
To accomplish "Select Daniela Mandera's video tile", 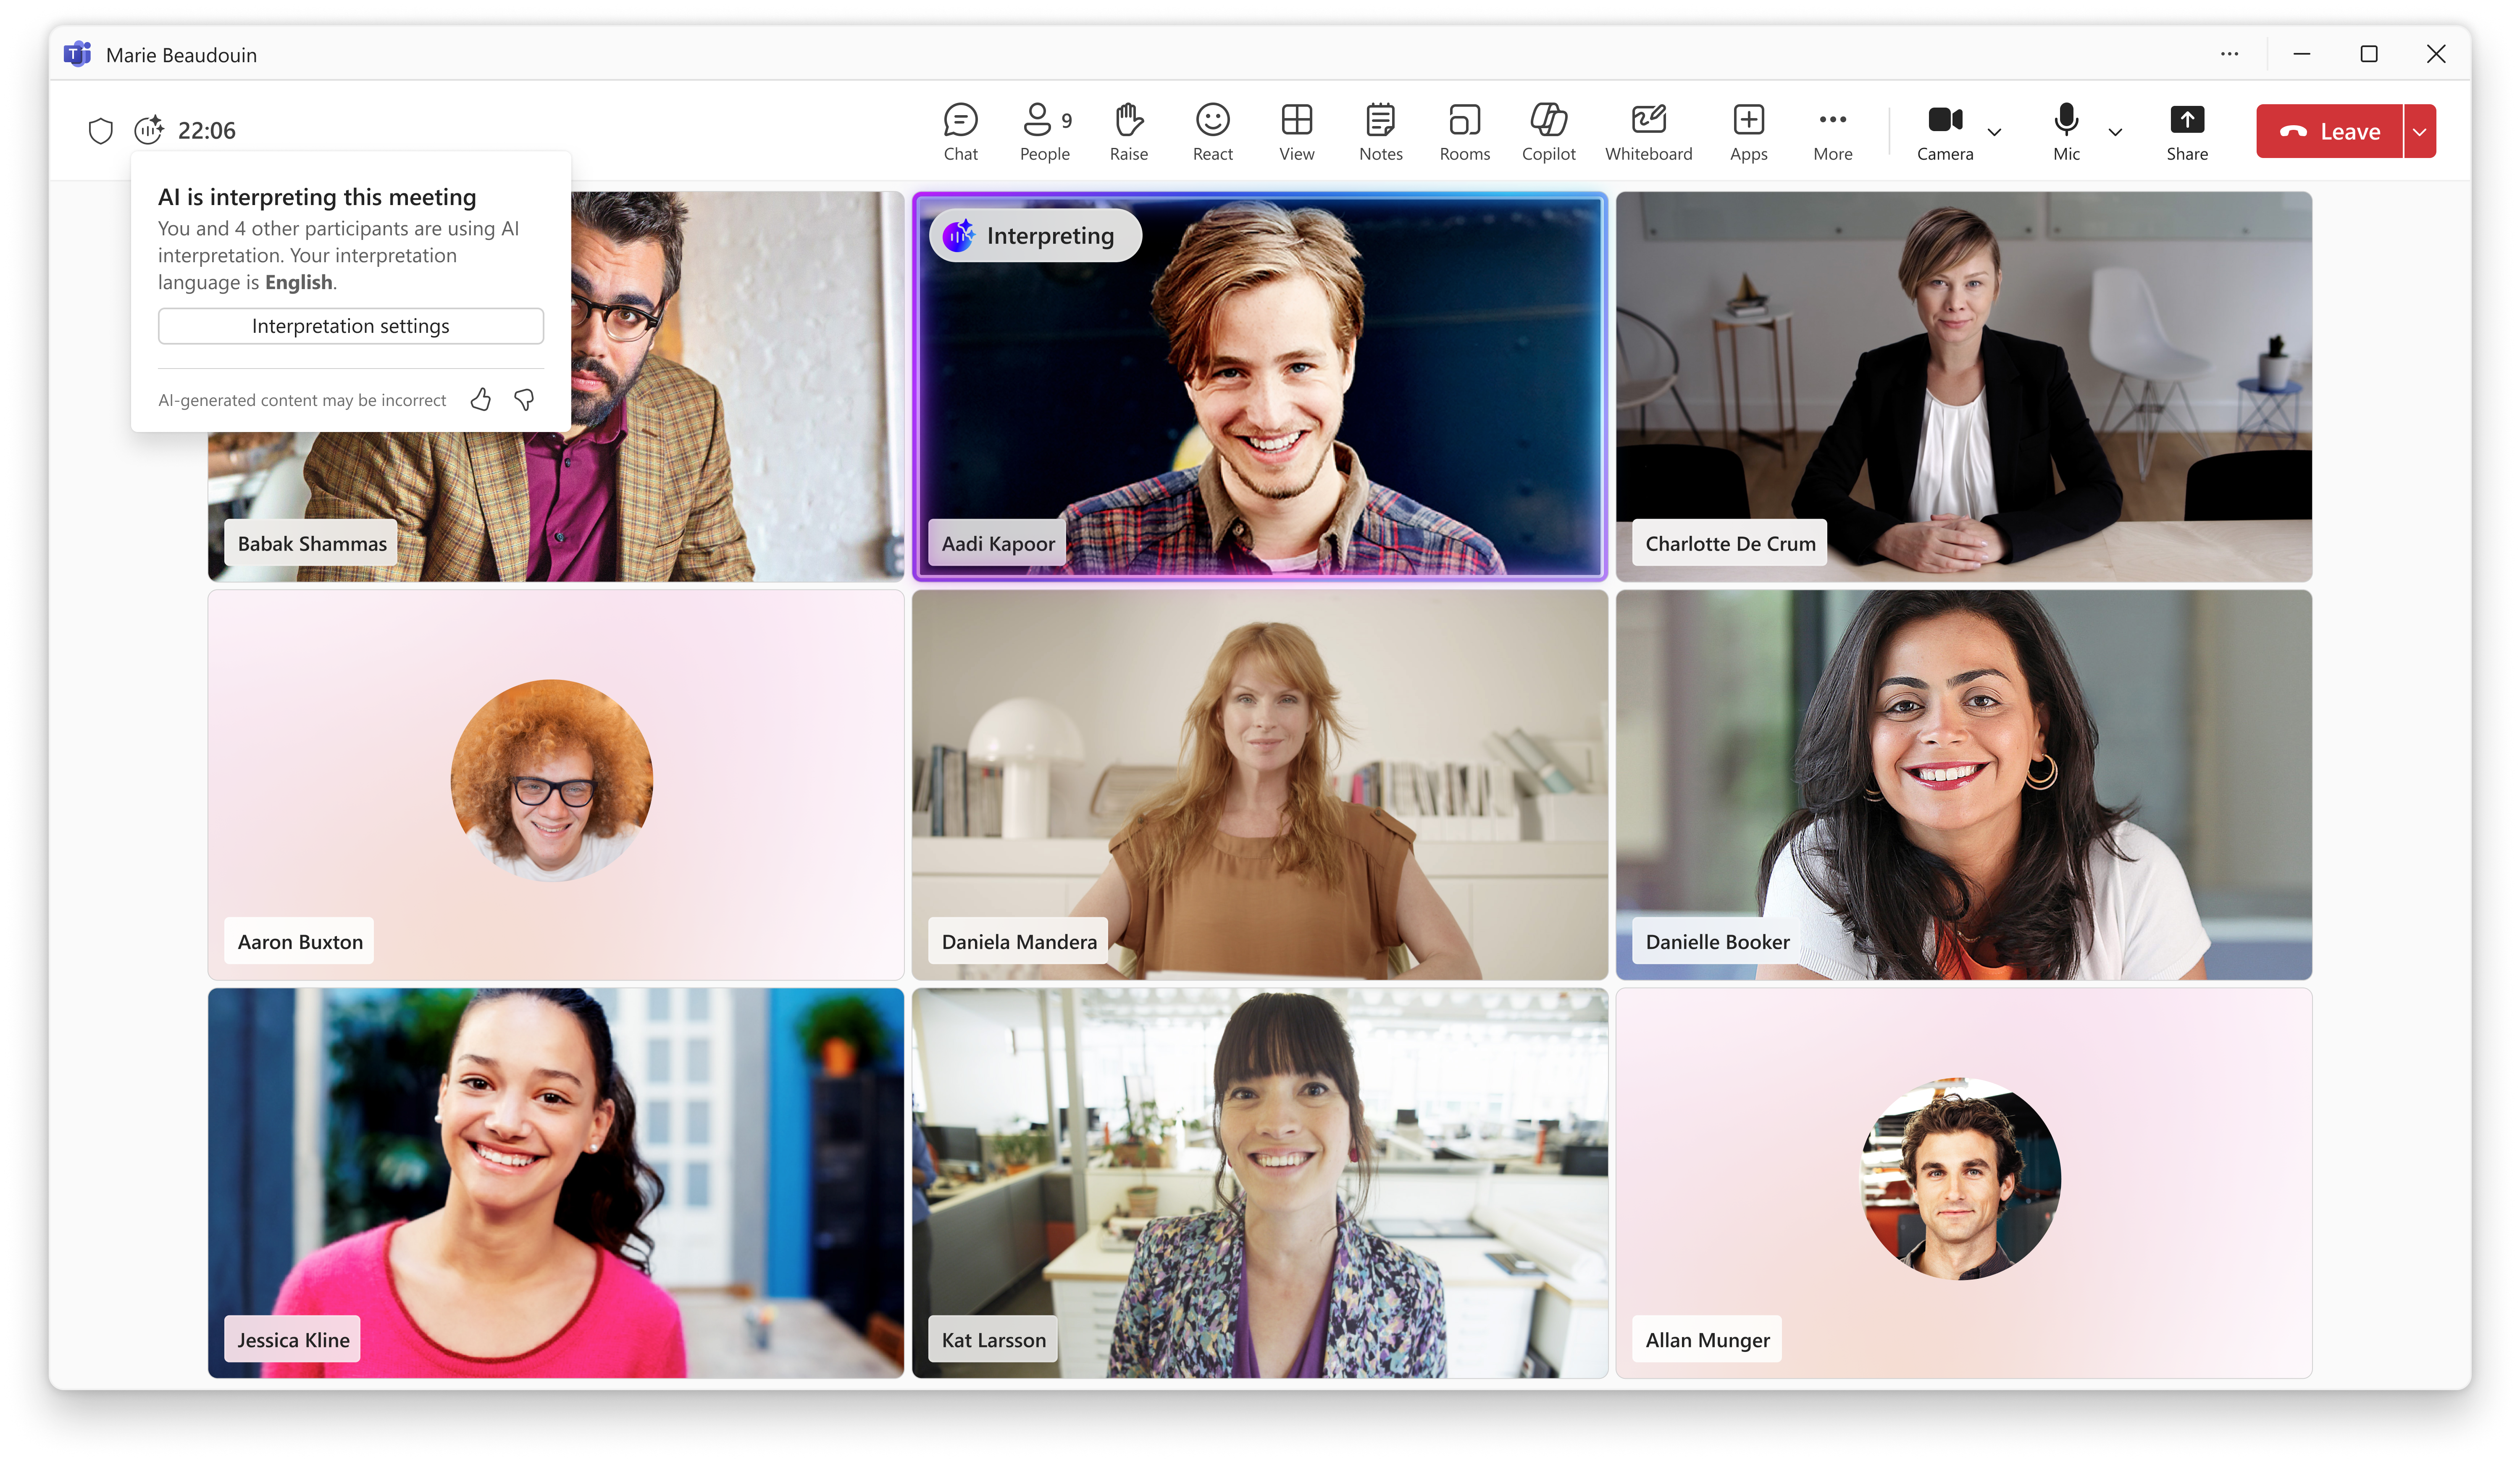I will [x=1259, y=784].
